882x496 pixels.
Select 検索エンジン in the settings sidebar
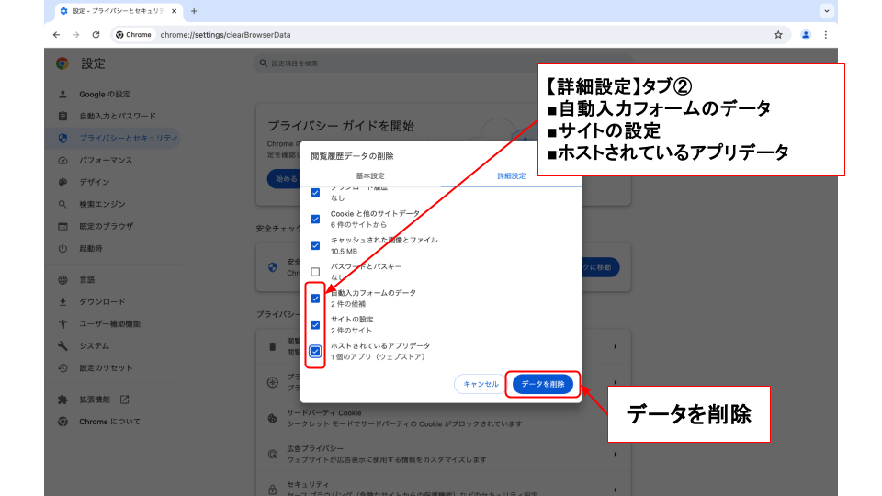click(102, 204)
